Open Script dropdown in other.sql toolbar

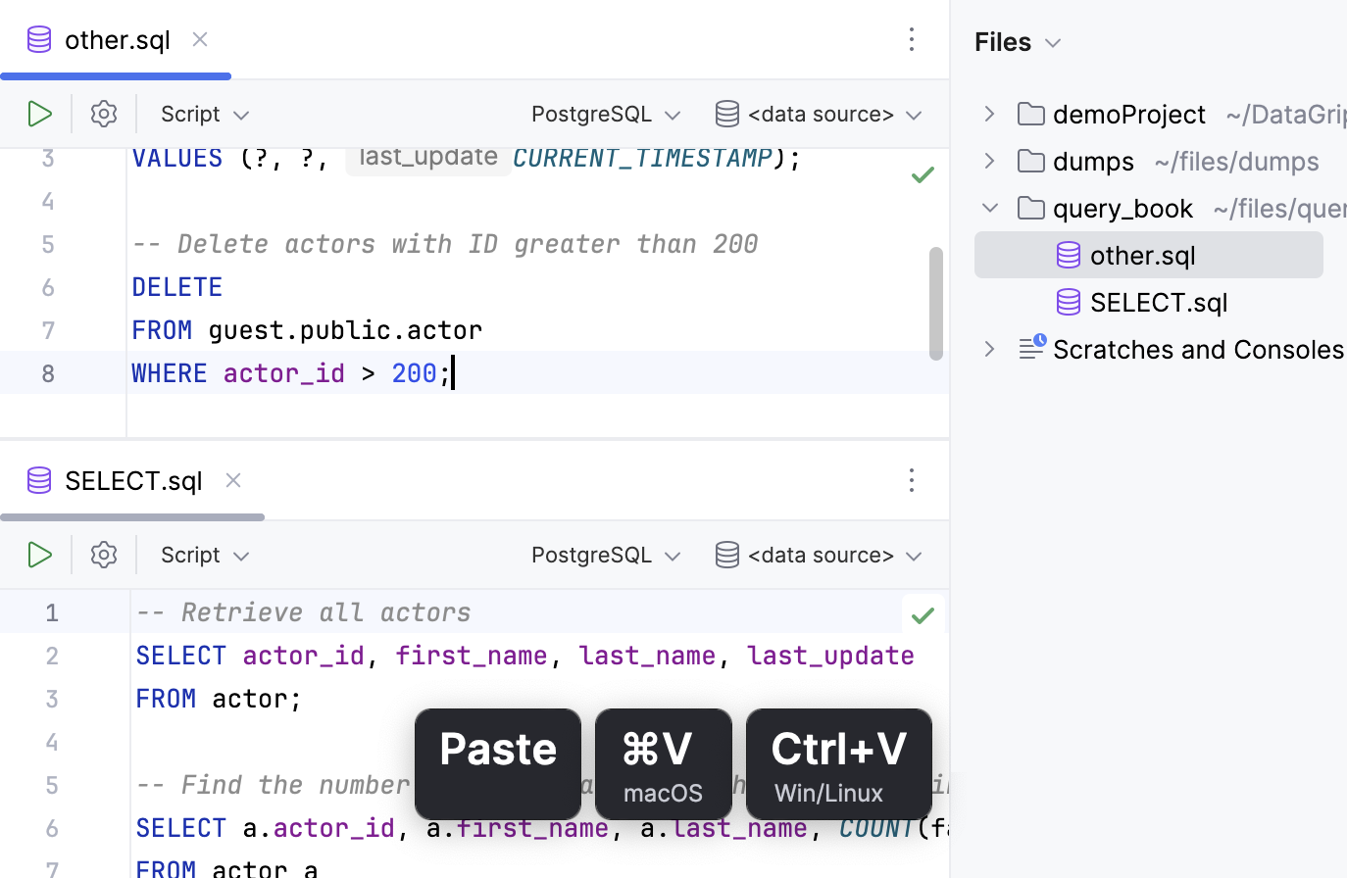[205, 114]
